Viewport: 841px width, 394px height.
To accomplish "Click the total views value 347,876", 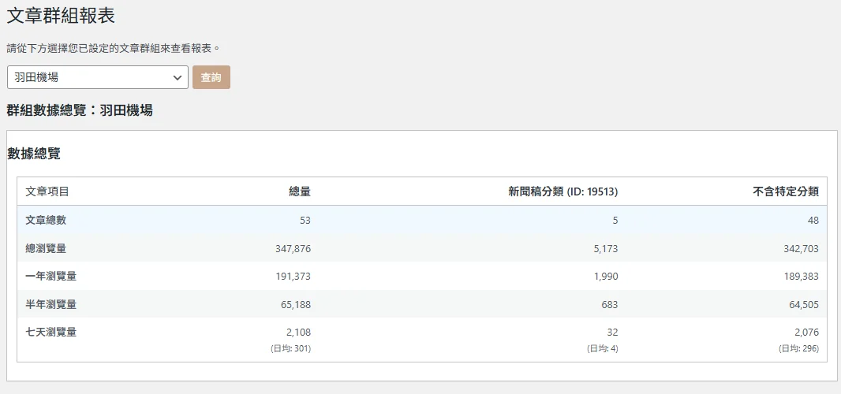I will (293, 248).
